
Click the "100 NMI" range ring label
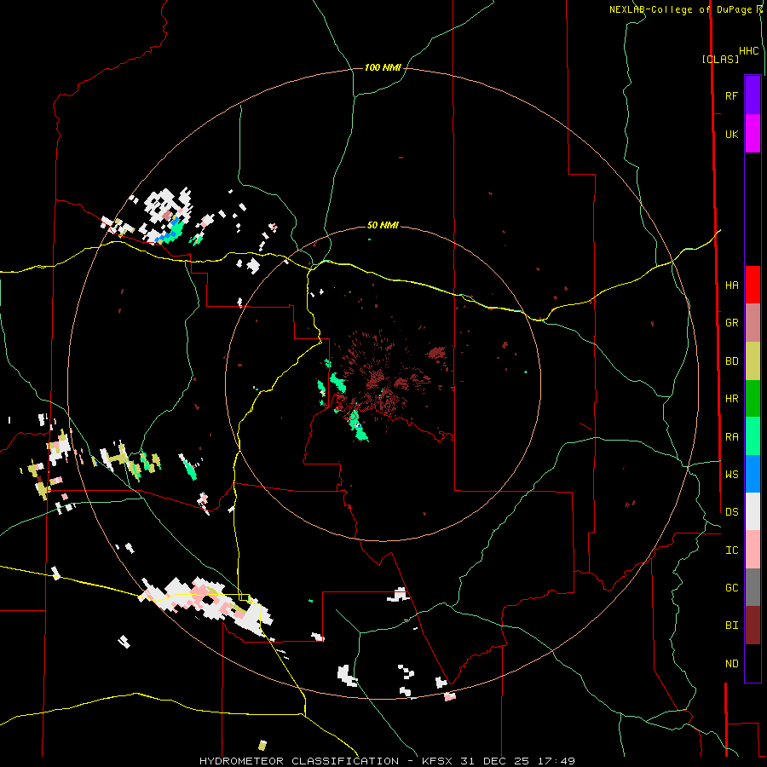[x=383, y=67]
